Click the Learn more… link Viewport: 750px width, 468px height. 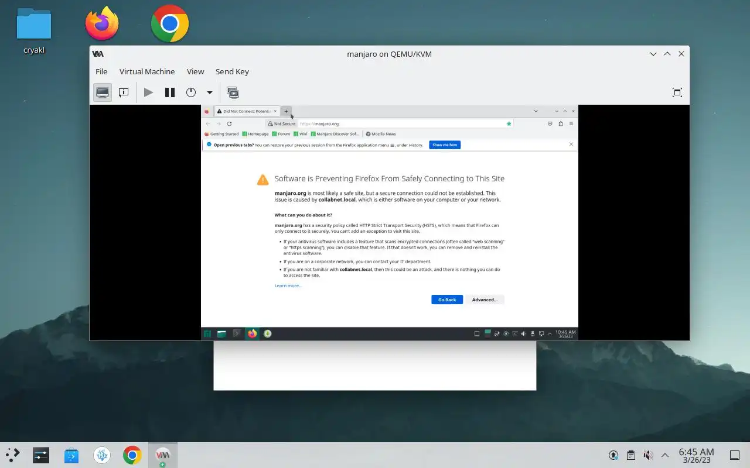[288, 285]
